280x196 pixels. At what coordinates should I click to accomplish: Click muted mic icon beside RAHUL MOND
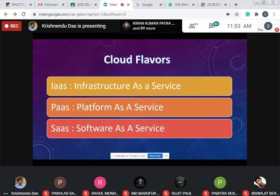(x=86, y=193)
